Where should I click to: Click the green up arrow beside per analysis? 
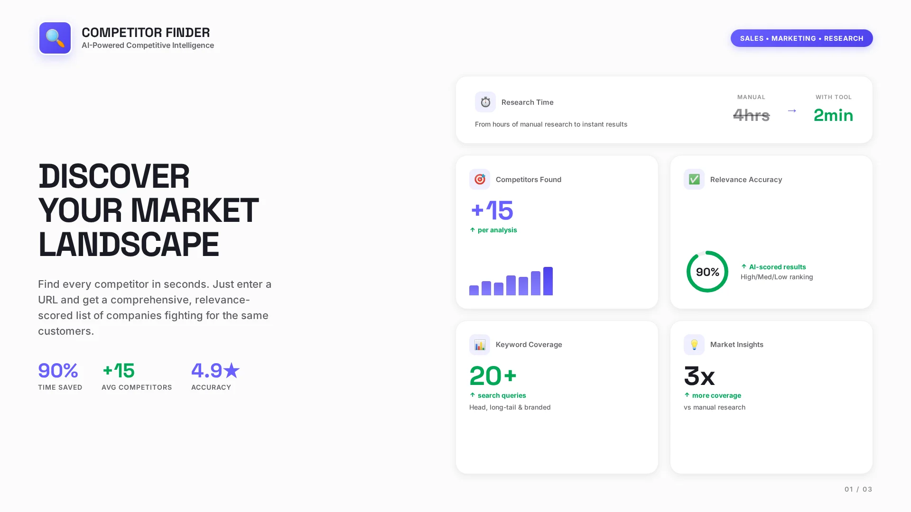tap(472, 230)
